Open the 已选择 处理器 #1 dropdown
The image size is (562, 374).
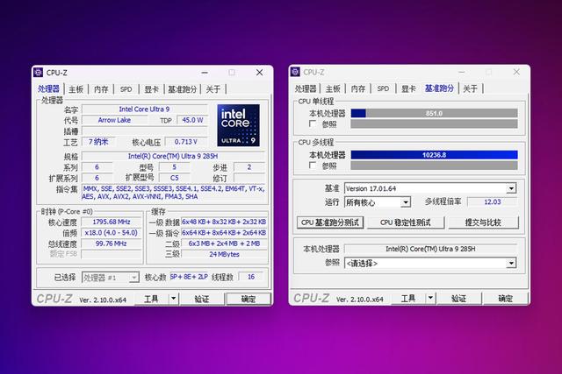(134, 278)
